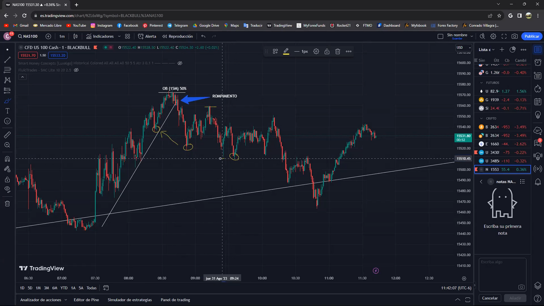Open the Lista watchlist name dropdown
Image resolution: width=544 pixels, height=306 pixels.
[x=486, y=50]
